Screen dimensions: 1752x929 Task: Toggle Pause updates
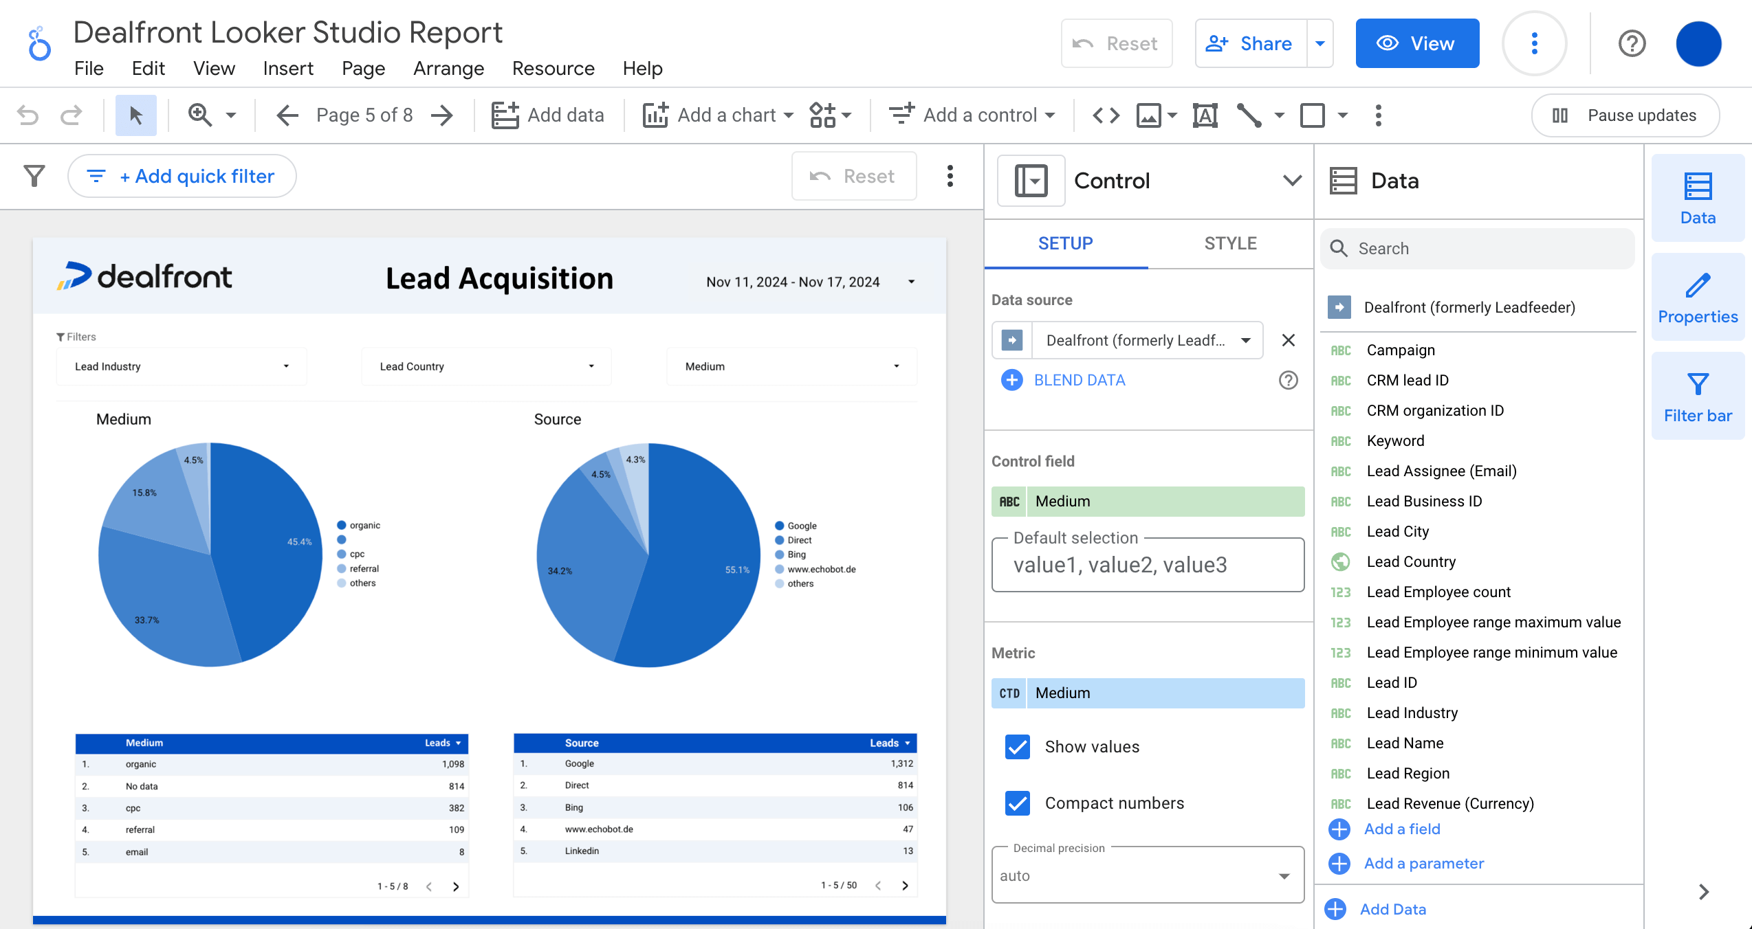[x=1625, y=115]
